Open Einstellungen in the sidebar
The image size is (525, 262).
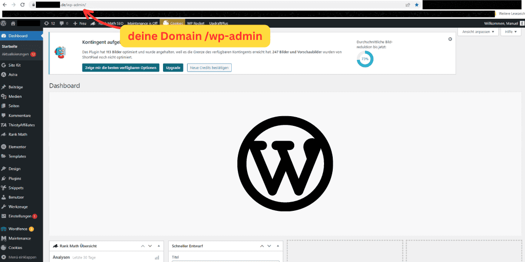pos(22,216)
